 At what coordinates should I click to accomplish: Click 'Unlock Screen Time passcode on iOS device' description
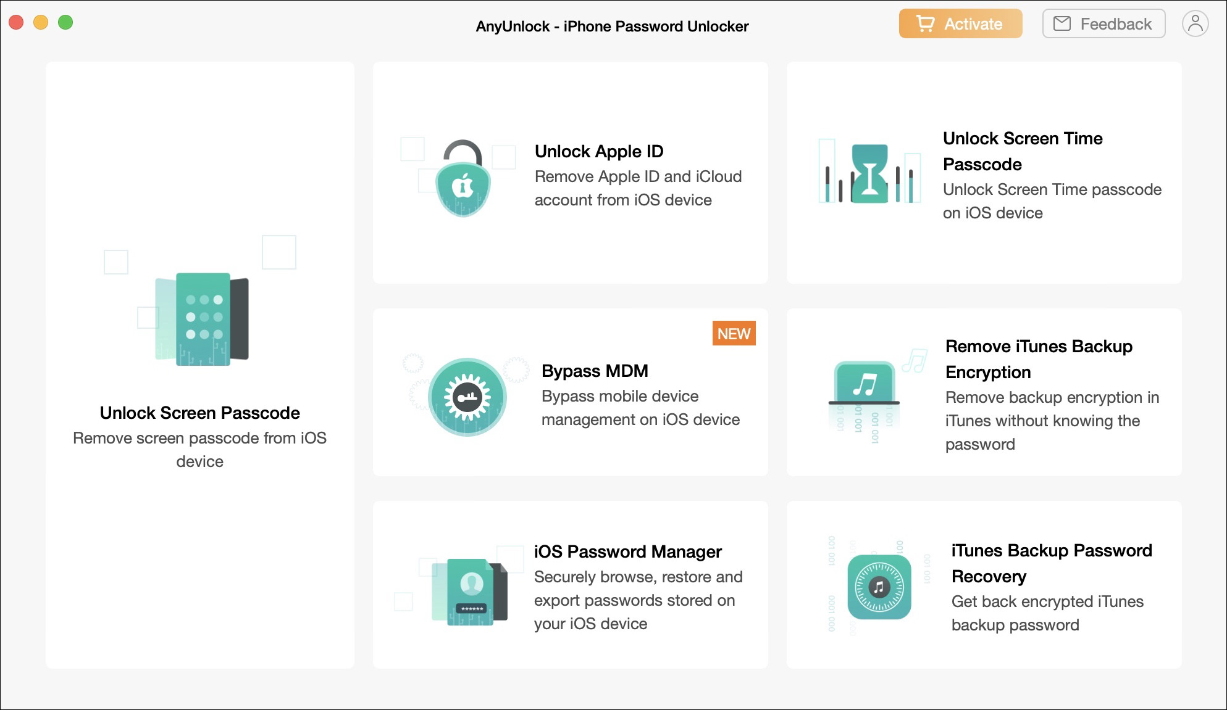(x=1052, y=201)
